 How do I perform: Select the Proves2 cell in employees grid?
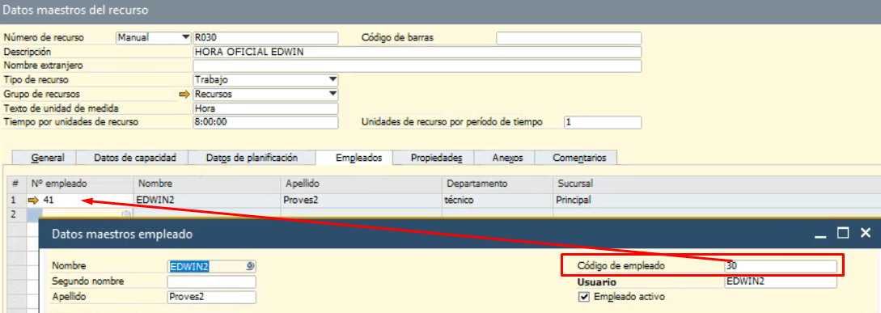click(x=362, y=200)
